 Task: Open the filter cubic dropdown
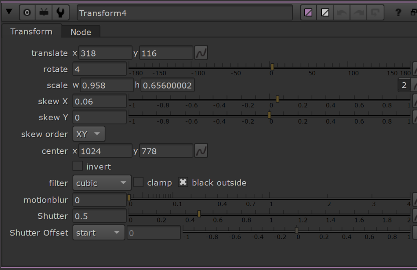(102, 183)
